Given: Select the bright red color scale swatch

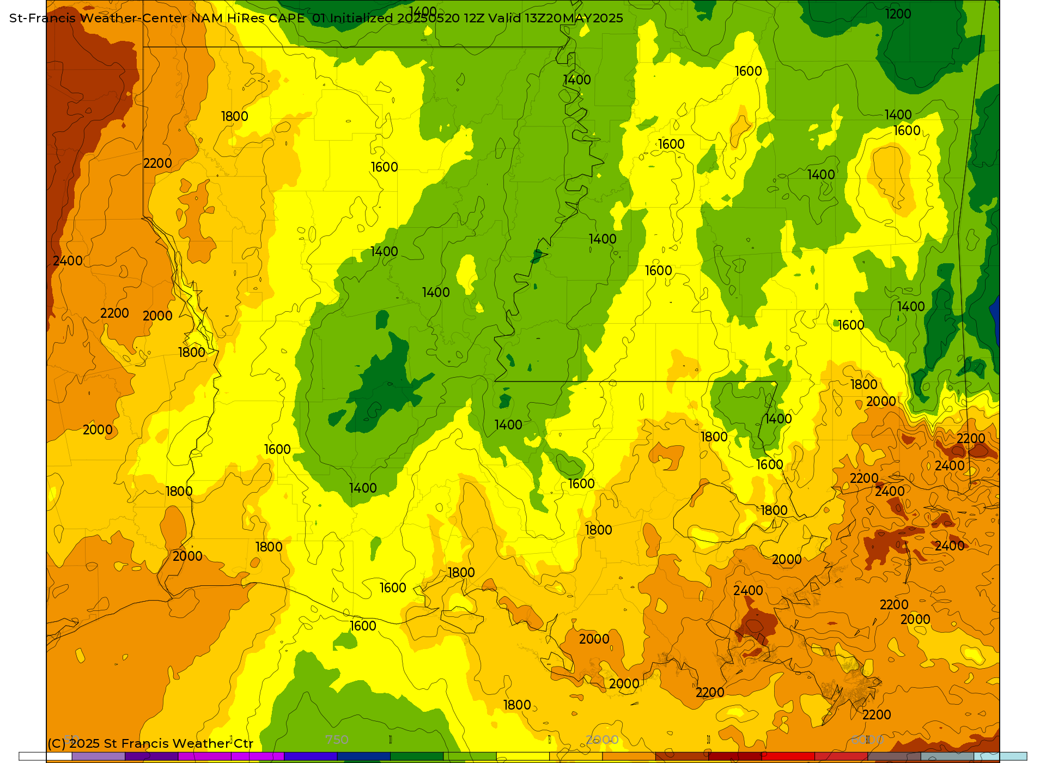Looking at the screenshot, I should pyautogui.click(x=788, y=756).
